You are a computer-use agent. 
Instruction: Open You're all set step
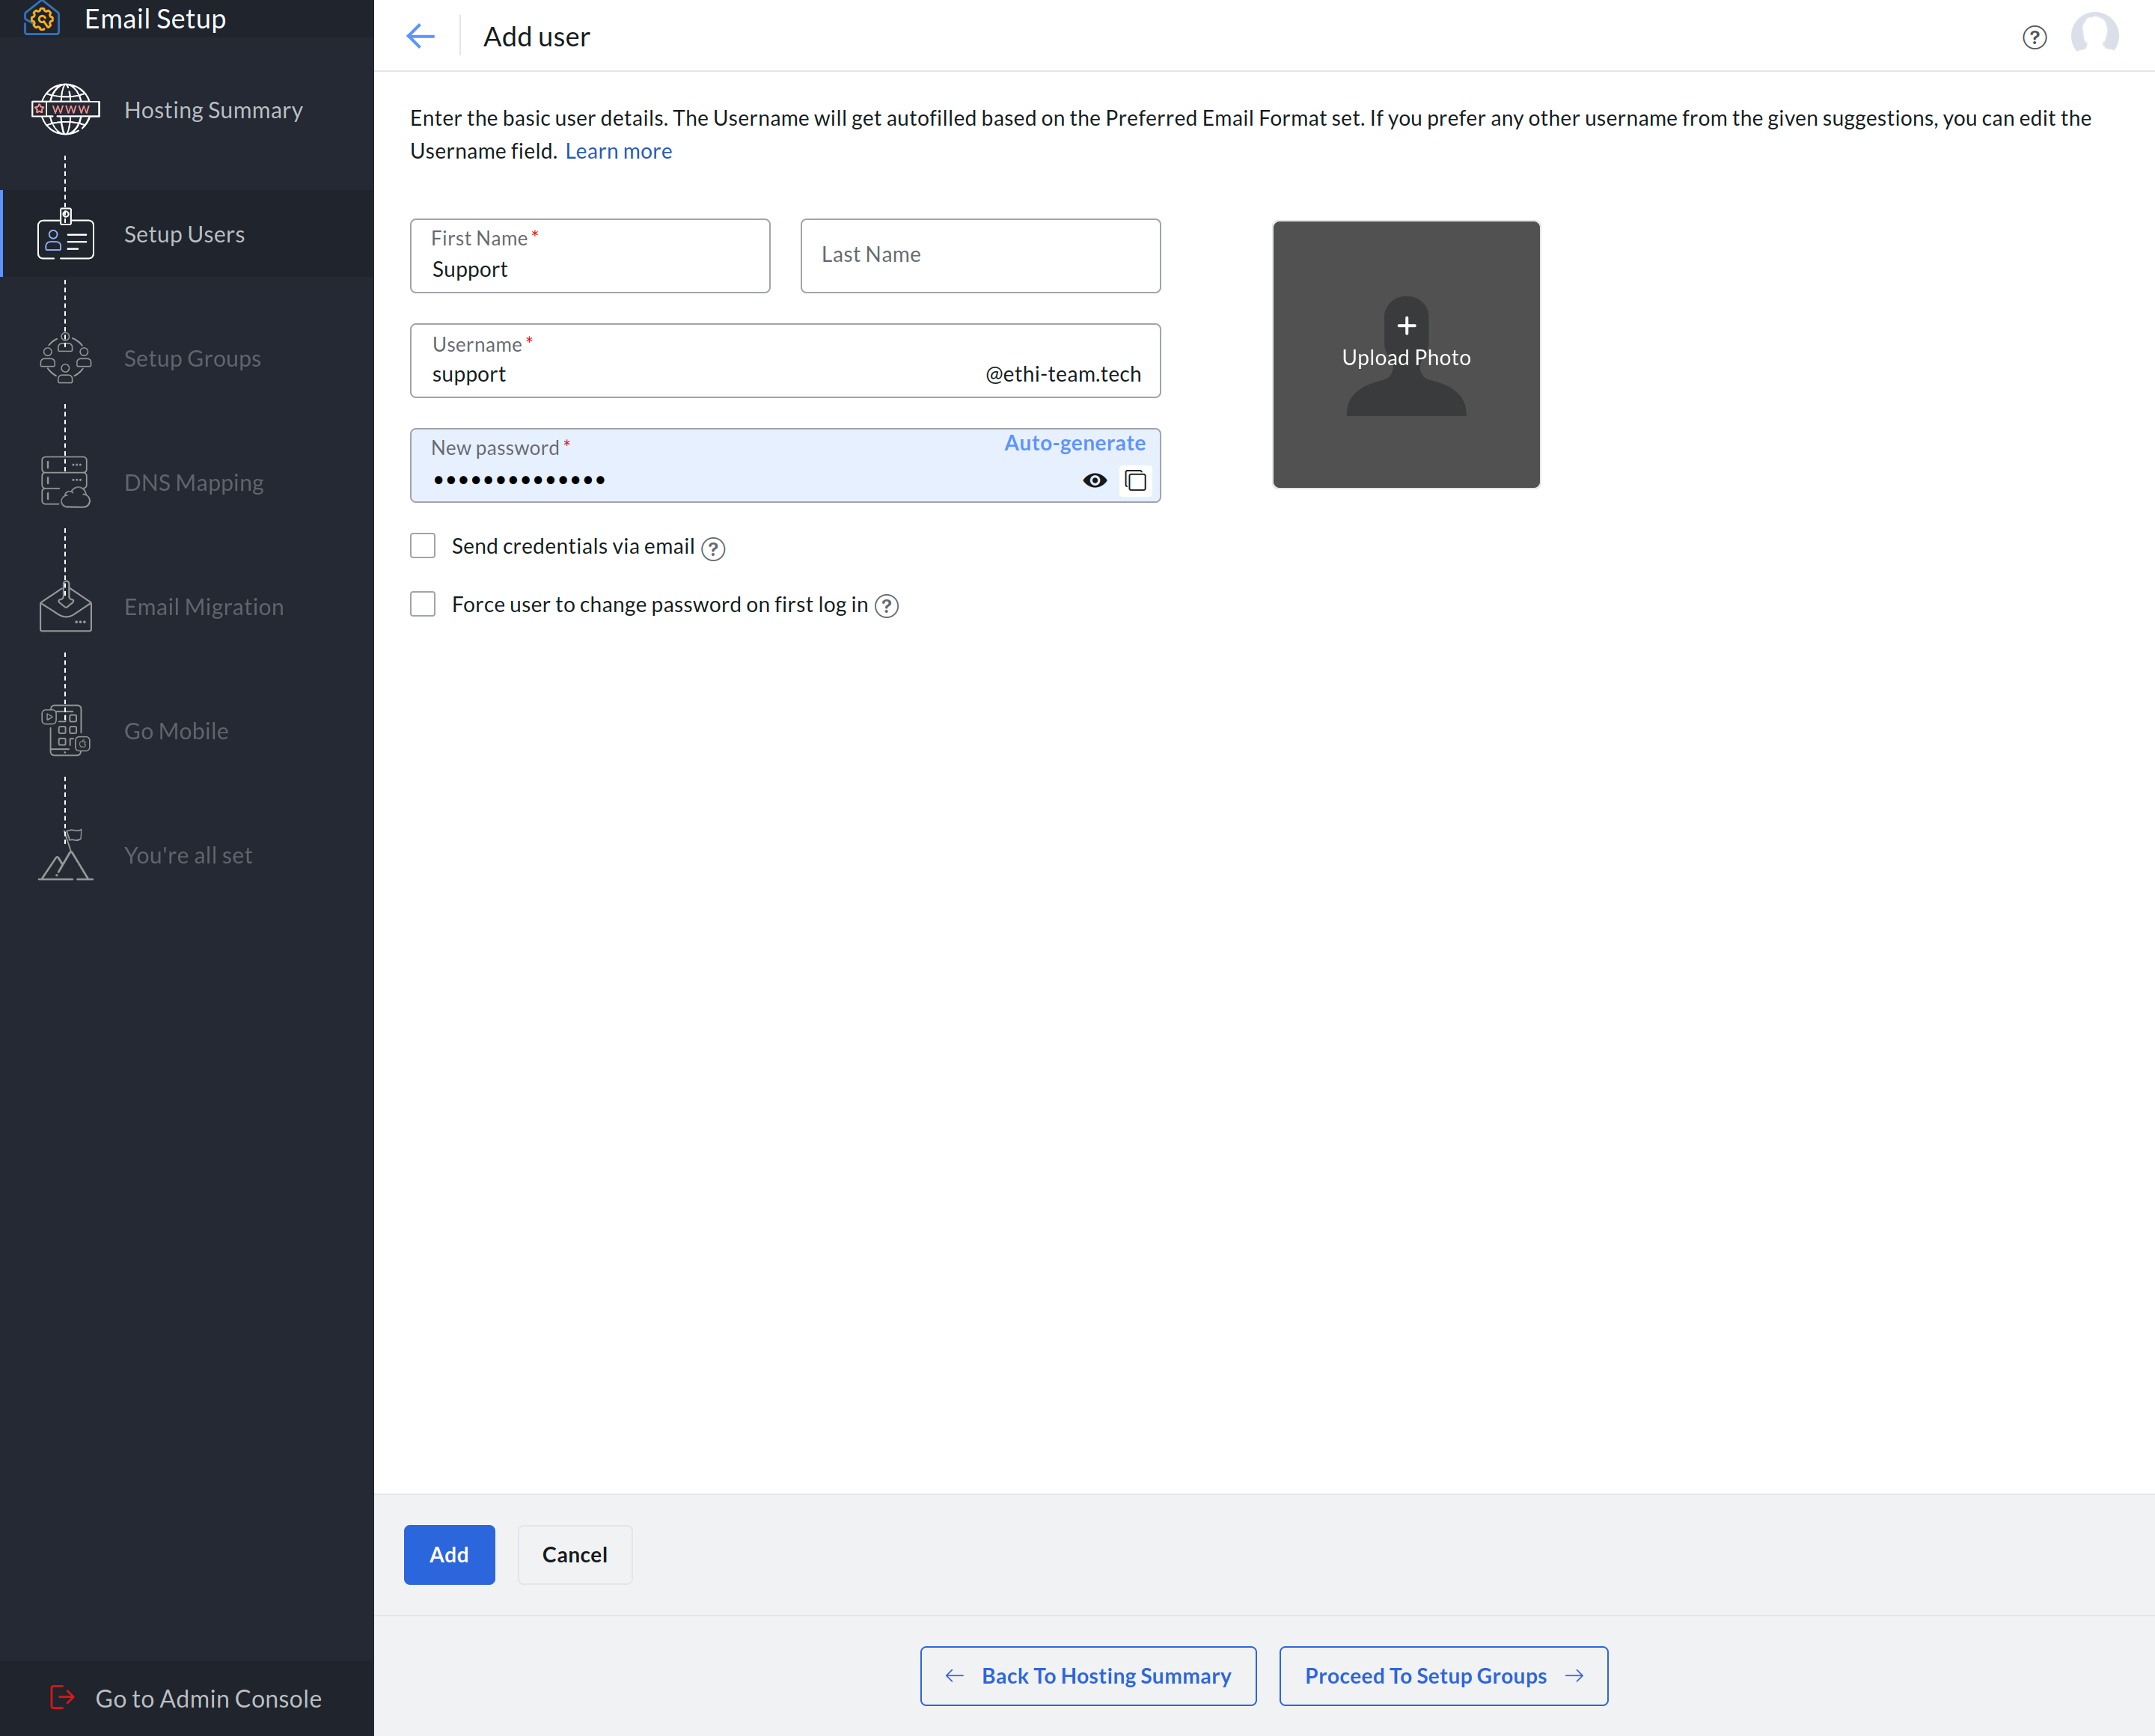[x=187, y=855]
